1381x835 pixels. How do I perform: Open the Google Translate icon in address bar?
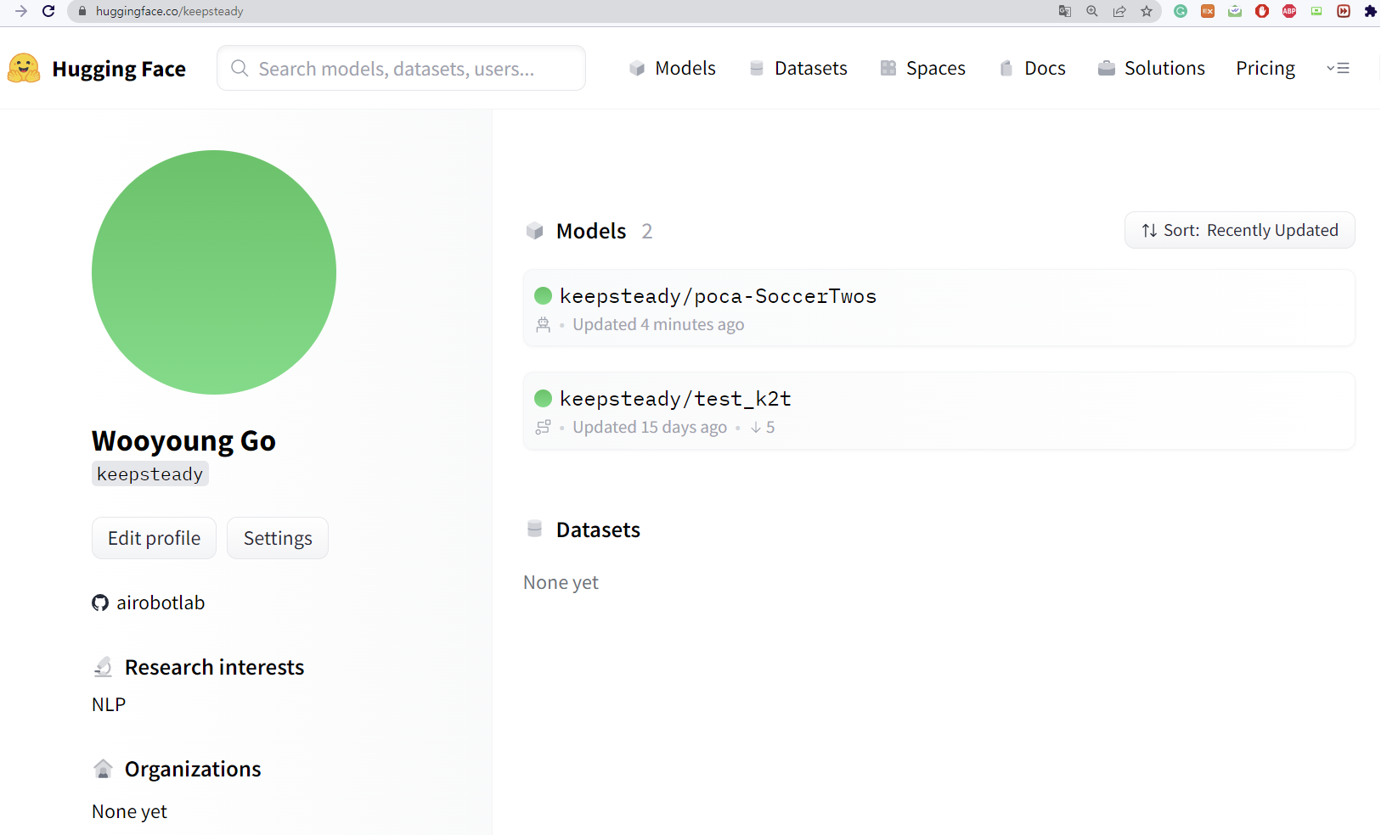[x=1065, y=11]
